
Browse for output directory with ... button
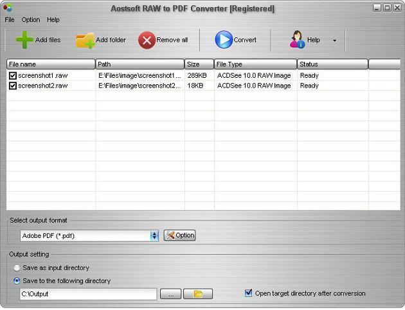coord(170,294)
